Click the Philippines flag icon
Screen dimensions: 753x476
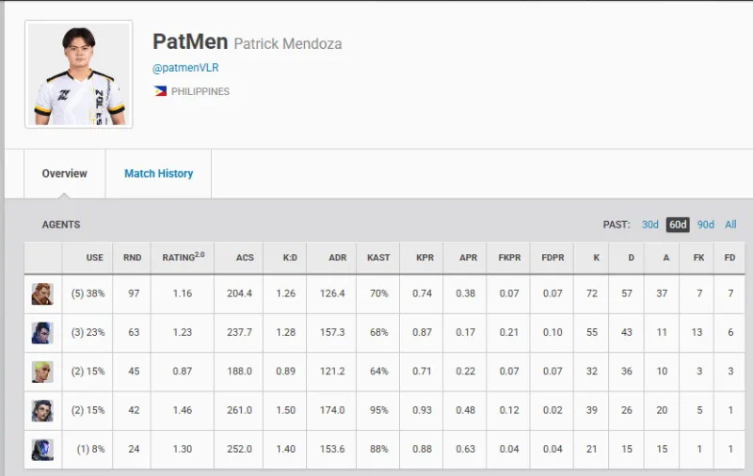[x=160, y=91]
